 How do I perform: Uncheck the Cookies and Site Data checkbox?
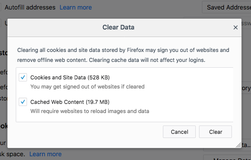point(23,77)
